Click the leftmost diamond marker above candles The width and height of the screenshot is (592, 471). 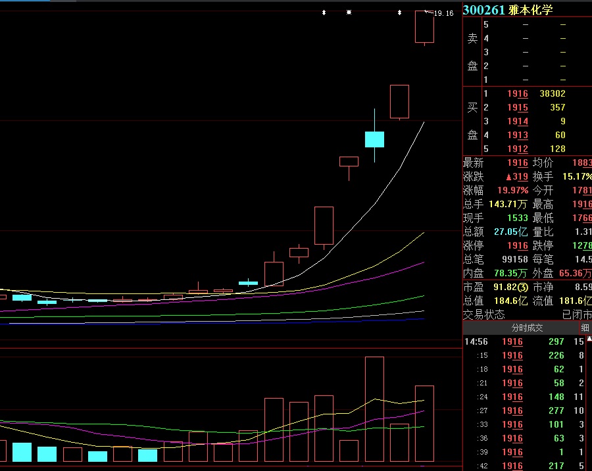(323, 12)
